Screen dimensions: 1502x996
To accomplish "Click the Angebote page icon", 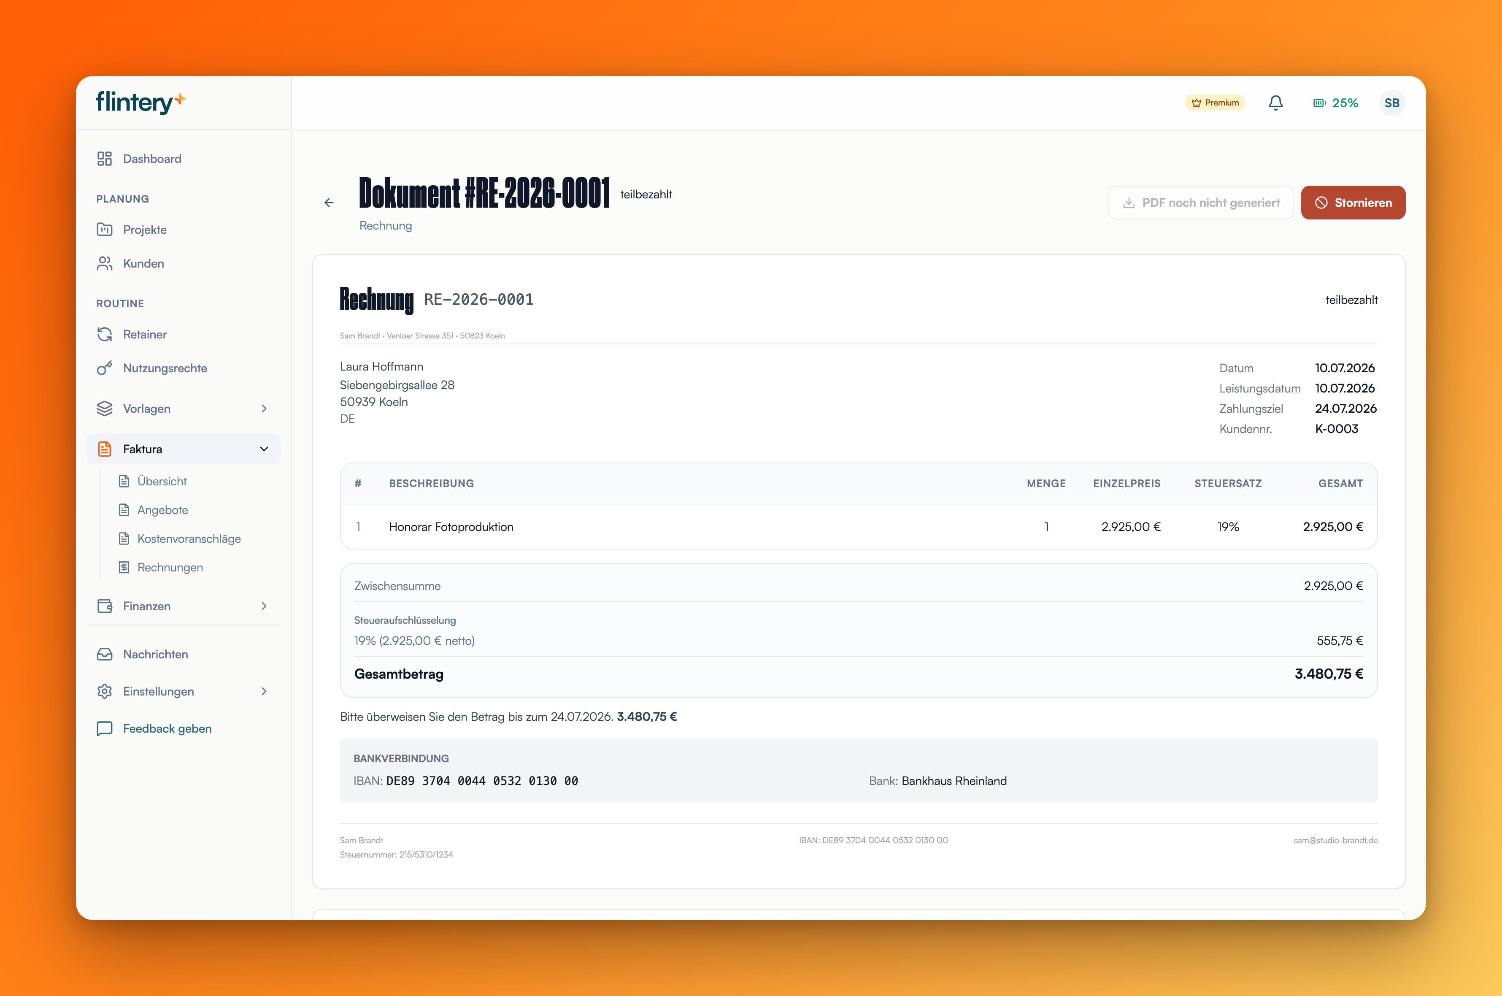I will coord(124,510).
